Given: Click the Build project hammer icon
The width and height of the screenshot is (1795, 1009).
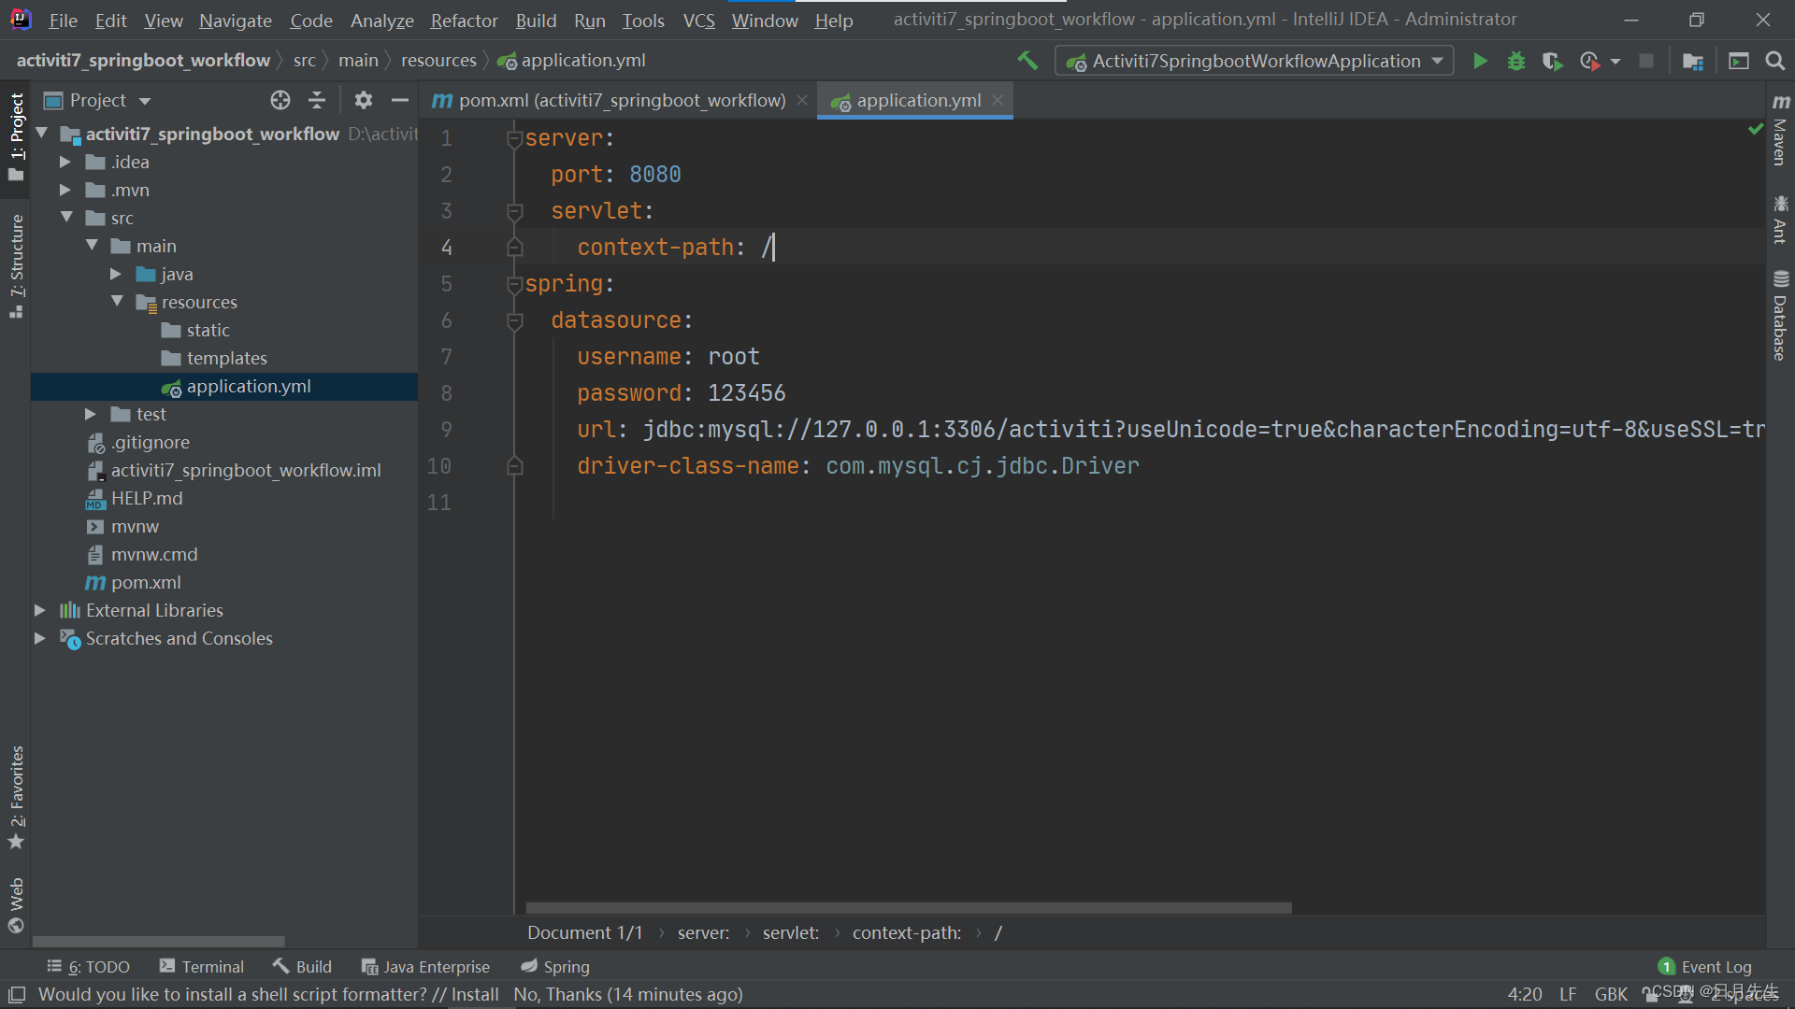Looking at the screenshot, I should tap(1027, 61).
